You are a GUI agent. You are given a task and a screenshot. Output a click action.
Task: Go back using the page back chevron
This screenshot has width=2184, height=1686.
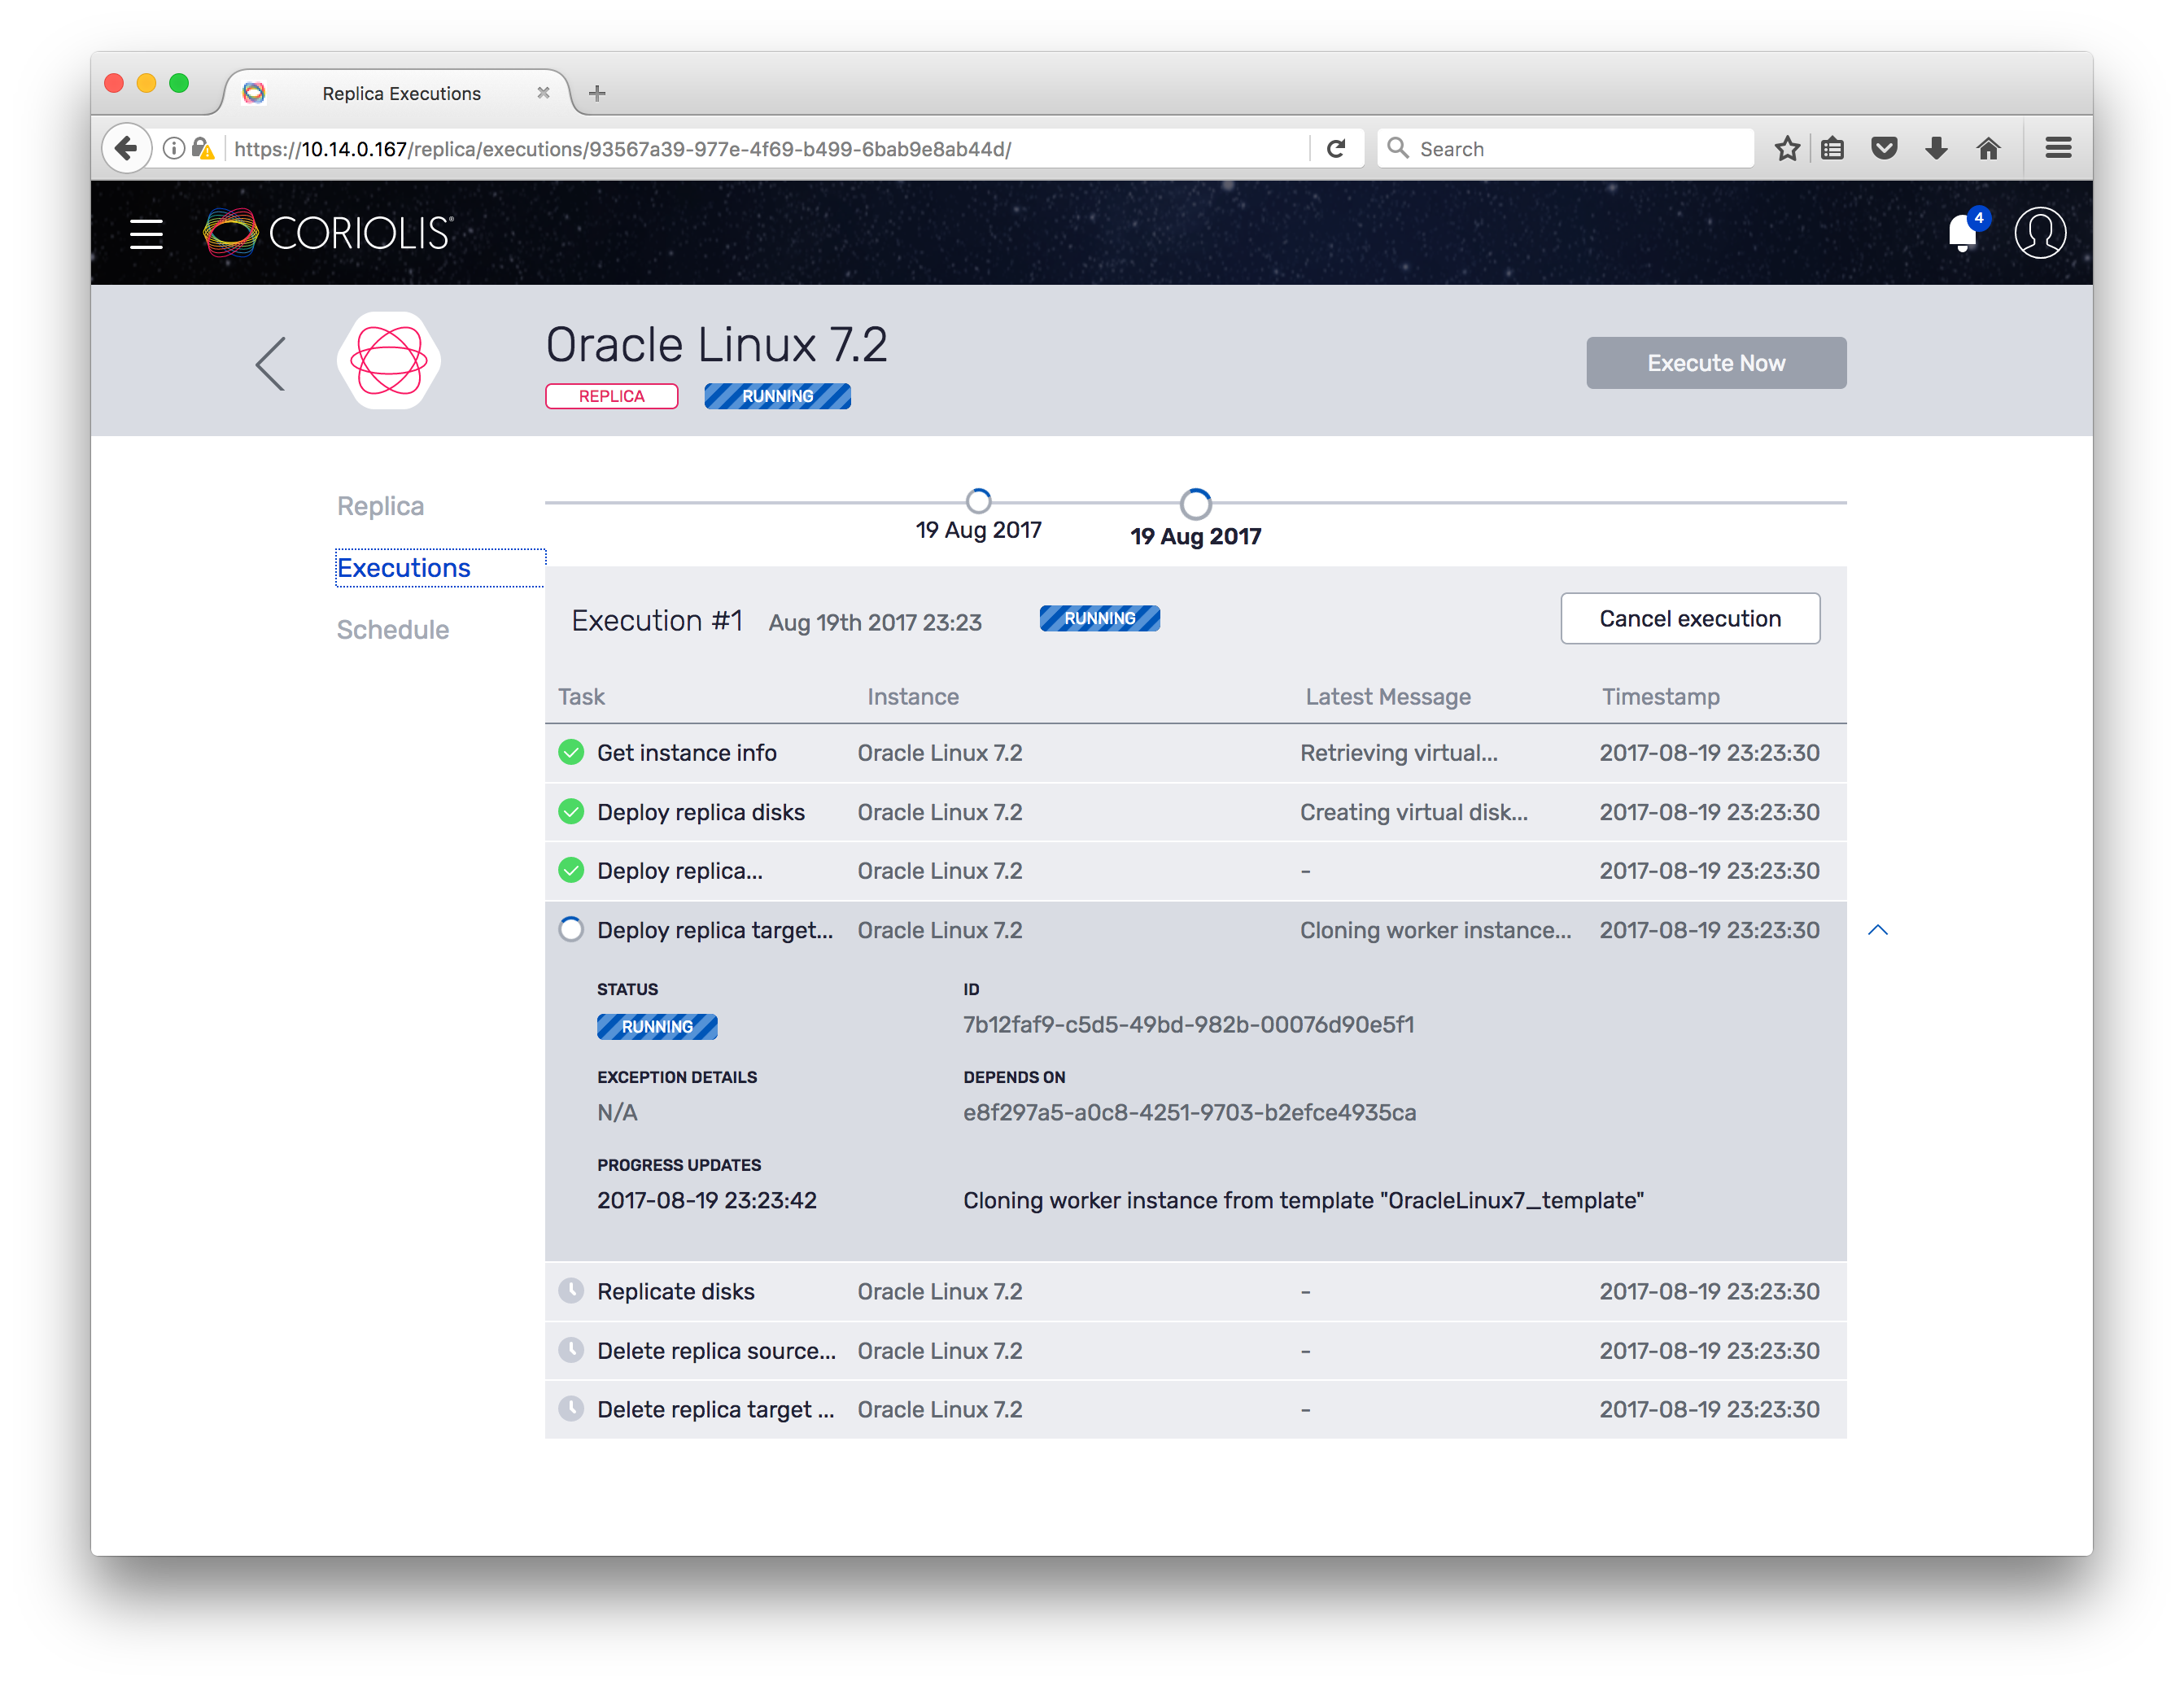tap(271, 363)
